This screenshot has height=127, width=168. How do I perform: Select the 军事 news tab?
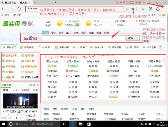[x=35, y=90]
